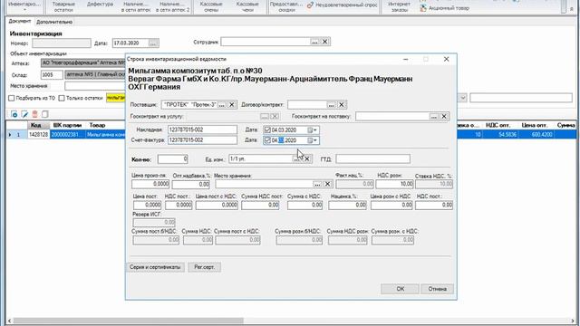Open date picker beside main Дата 17.03.2020
This screenshot has height=326, width=580.
[153, 43]
